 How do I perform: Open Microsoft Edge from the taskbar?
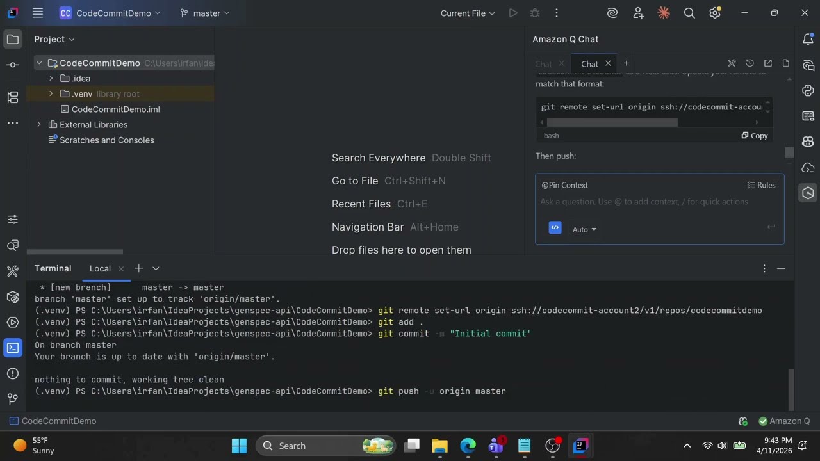468,446
